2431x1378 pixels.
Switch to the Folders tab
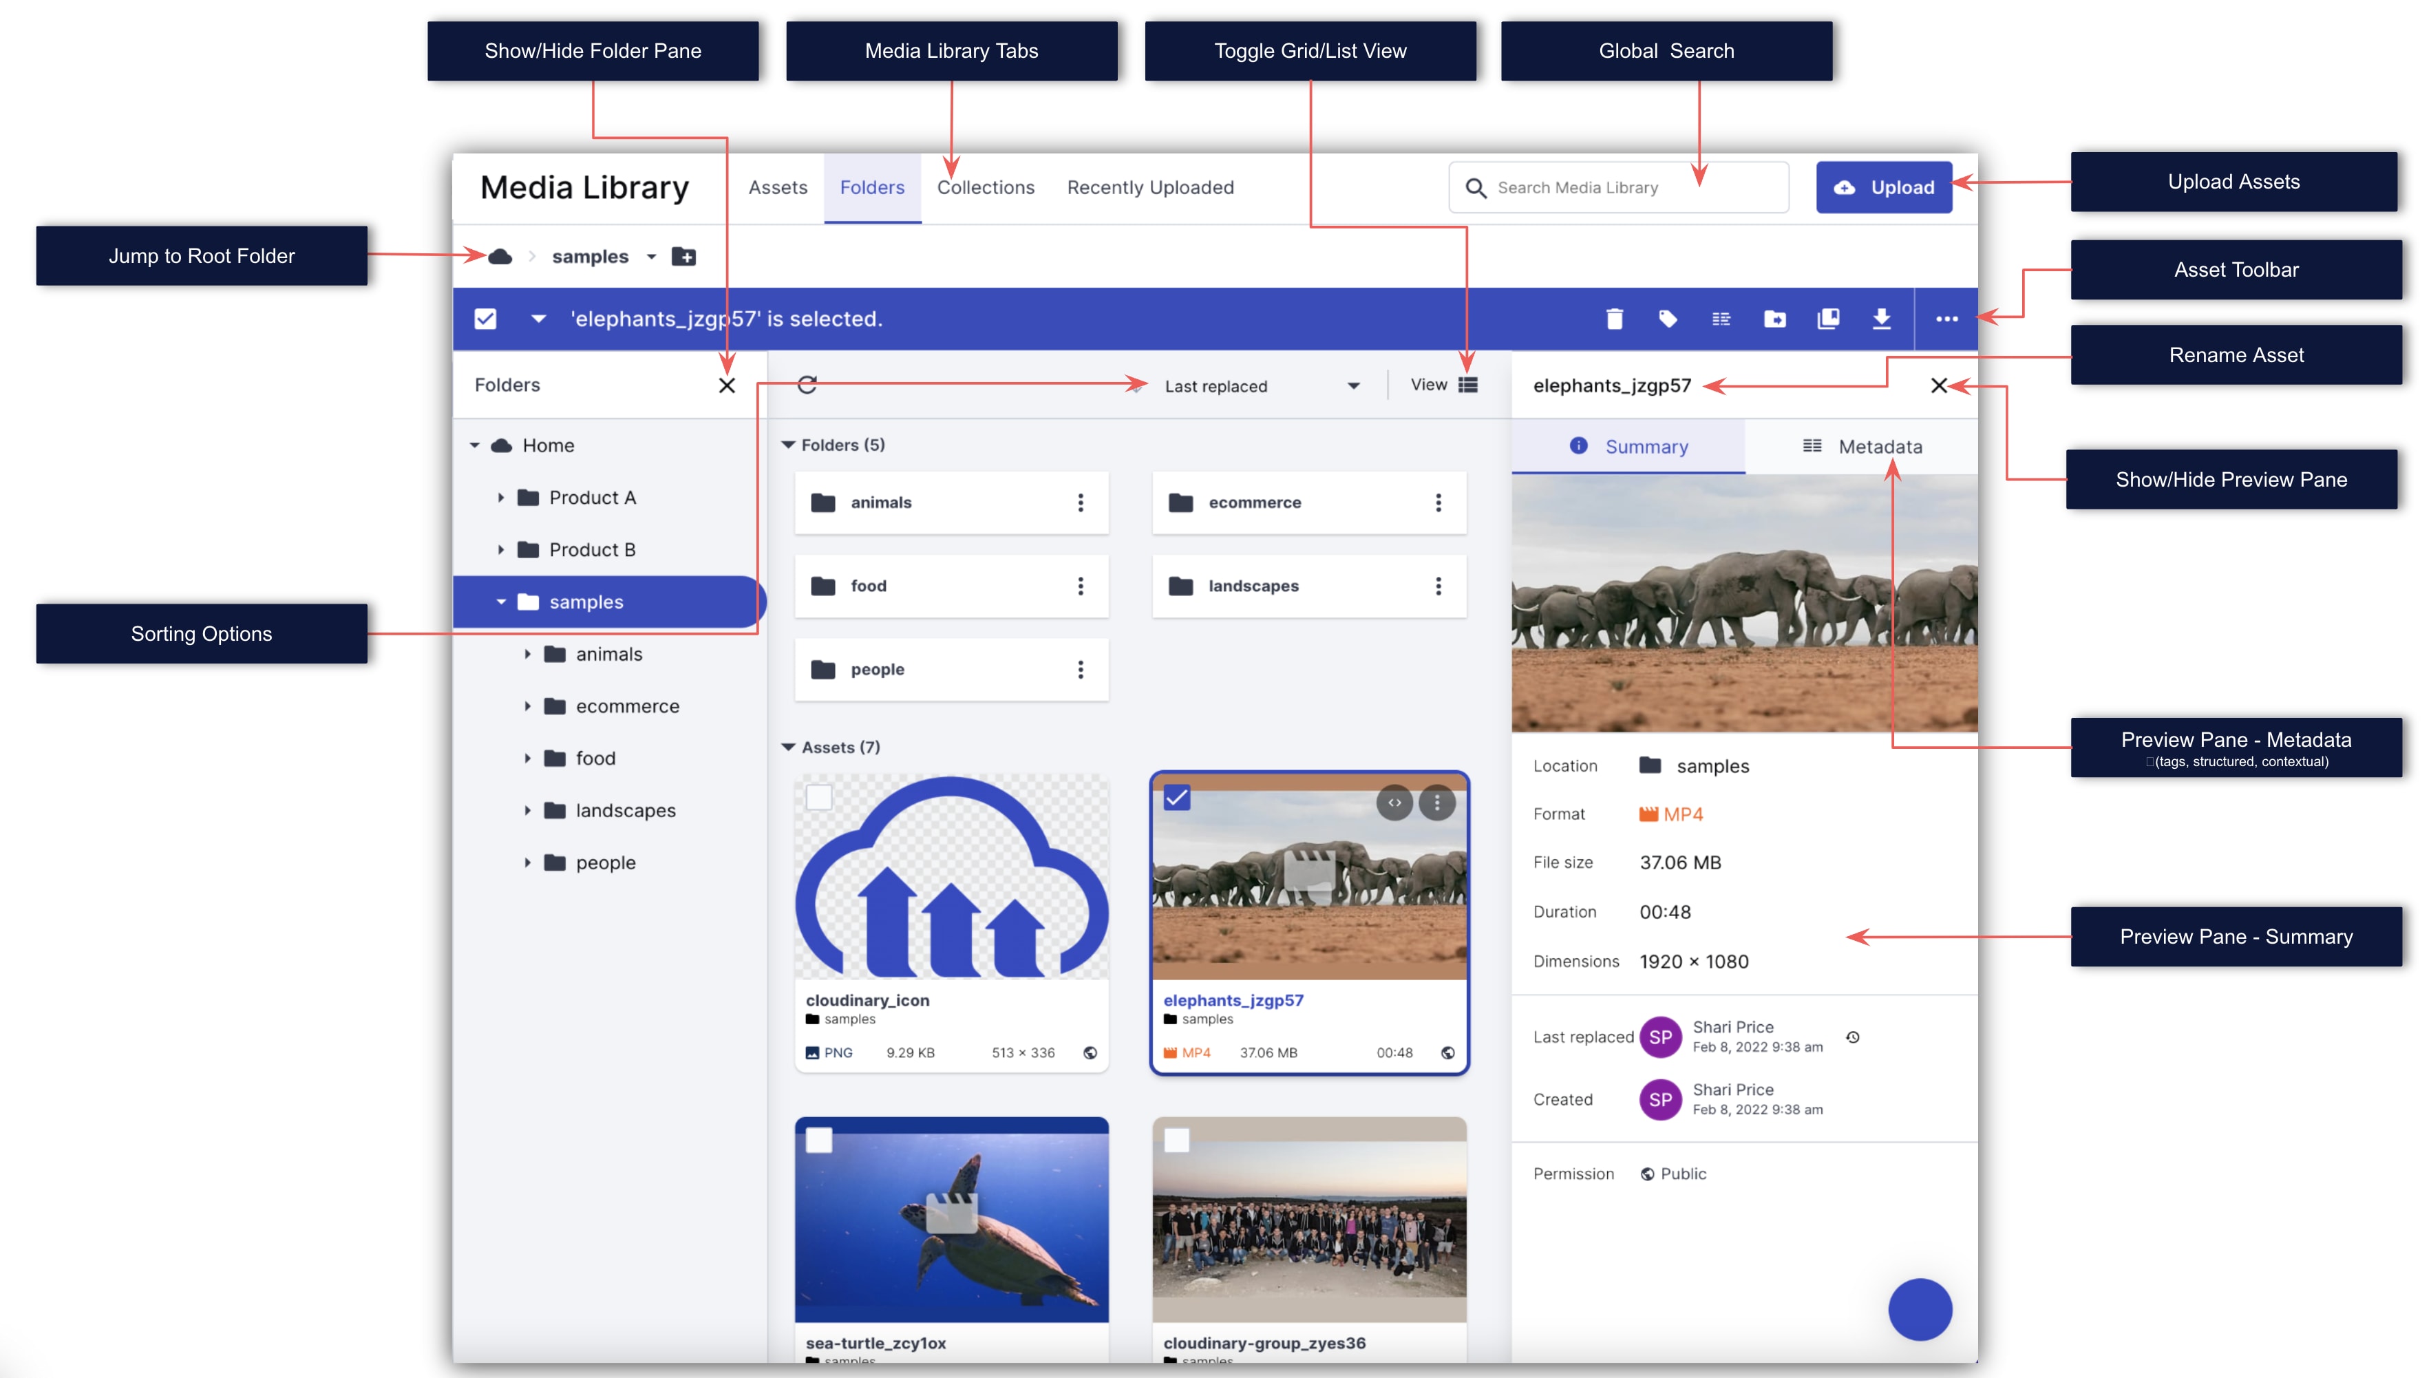point(871,187)
